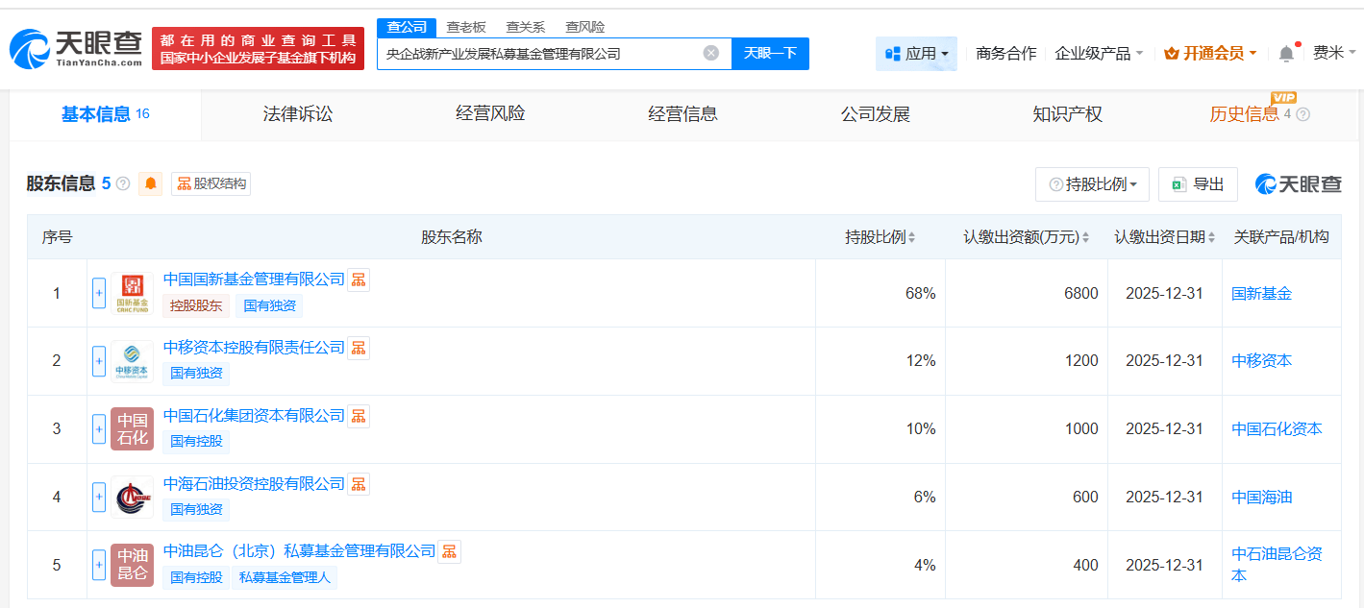
Task: Click the help icon next to 历史信息
Action: pyautogui.click(x=1303, y=114)
